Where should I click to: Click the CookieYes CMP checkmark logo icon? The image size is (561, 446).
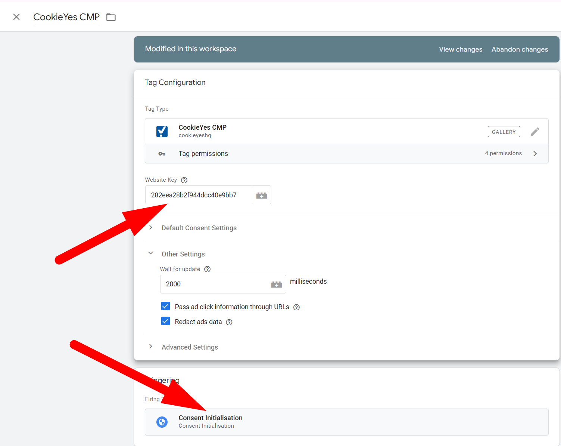(162, 132)
